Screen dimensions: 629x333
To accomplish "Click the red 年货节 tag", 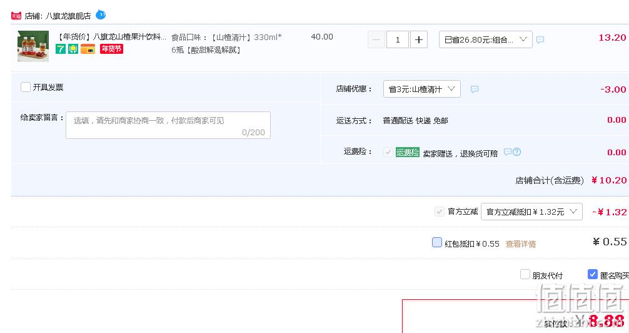I will click(x=111, y=49).
